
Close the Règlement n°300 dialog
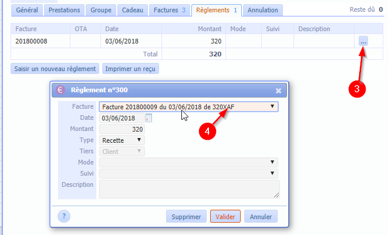[x=278, y=90]
